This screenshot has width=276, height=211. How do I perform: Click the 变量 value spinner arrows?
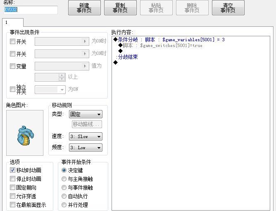pos(62,77)
